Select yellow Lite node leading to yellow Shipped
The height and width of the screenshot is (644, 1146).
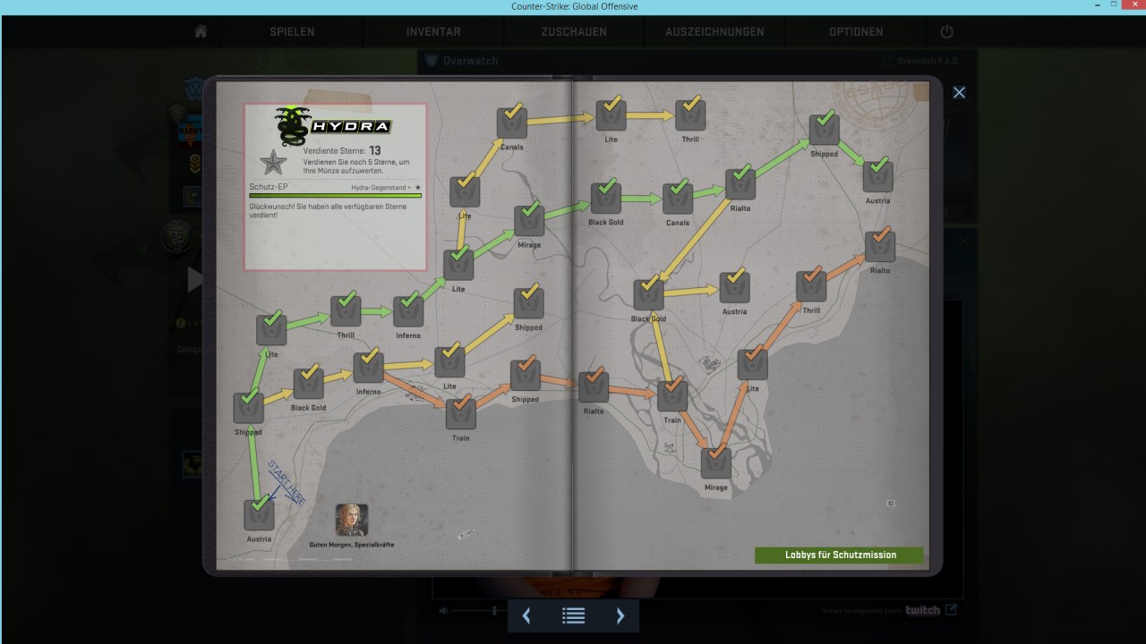coord(449,360)
